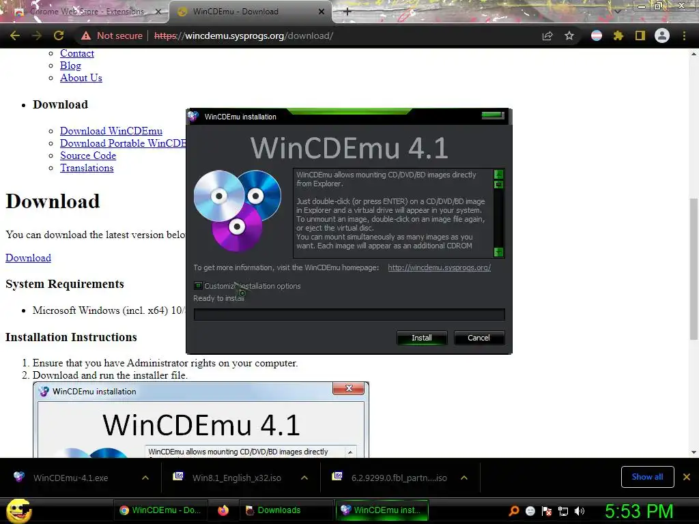
Task: Open the Chrome profile avatar
Action: (662, 35)
